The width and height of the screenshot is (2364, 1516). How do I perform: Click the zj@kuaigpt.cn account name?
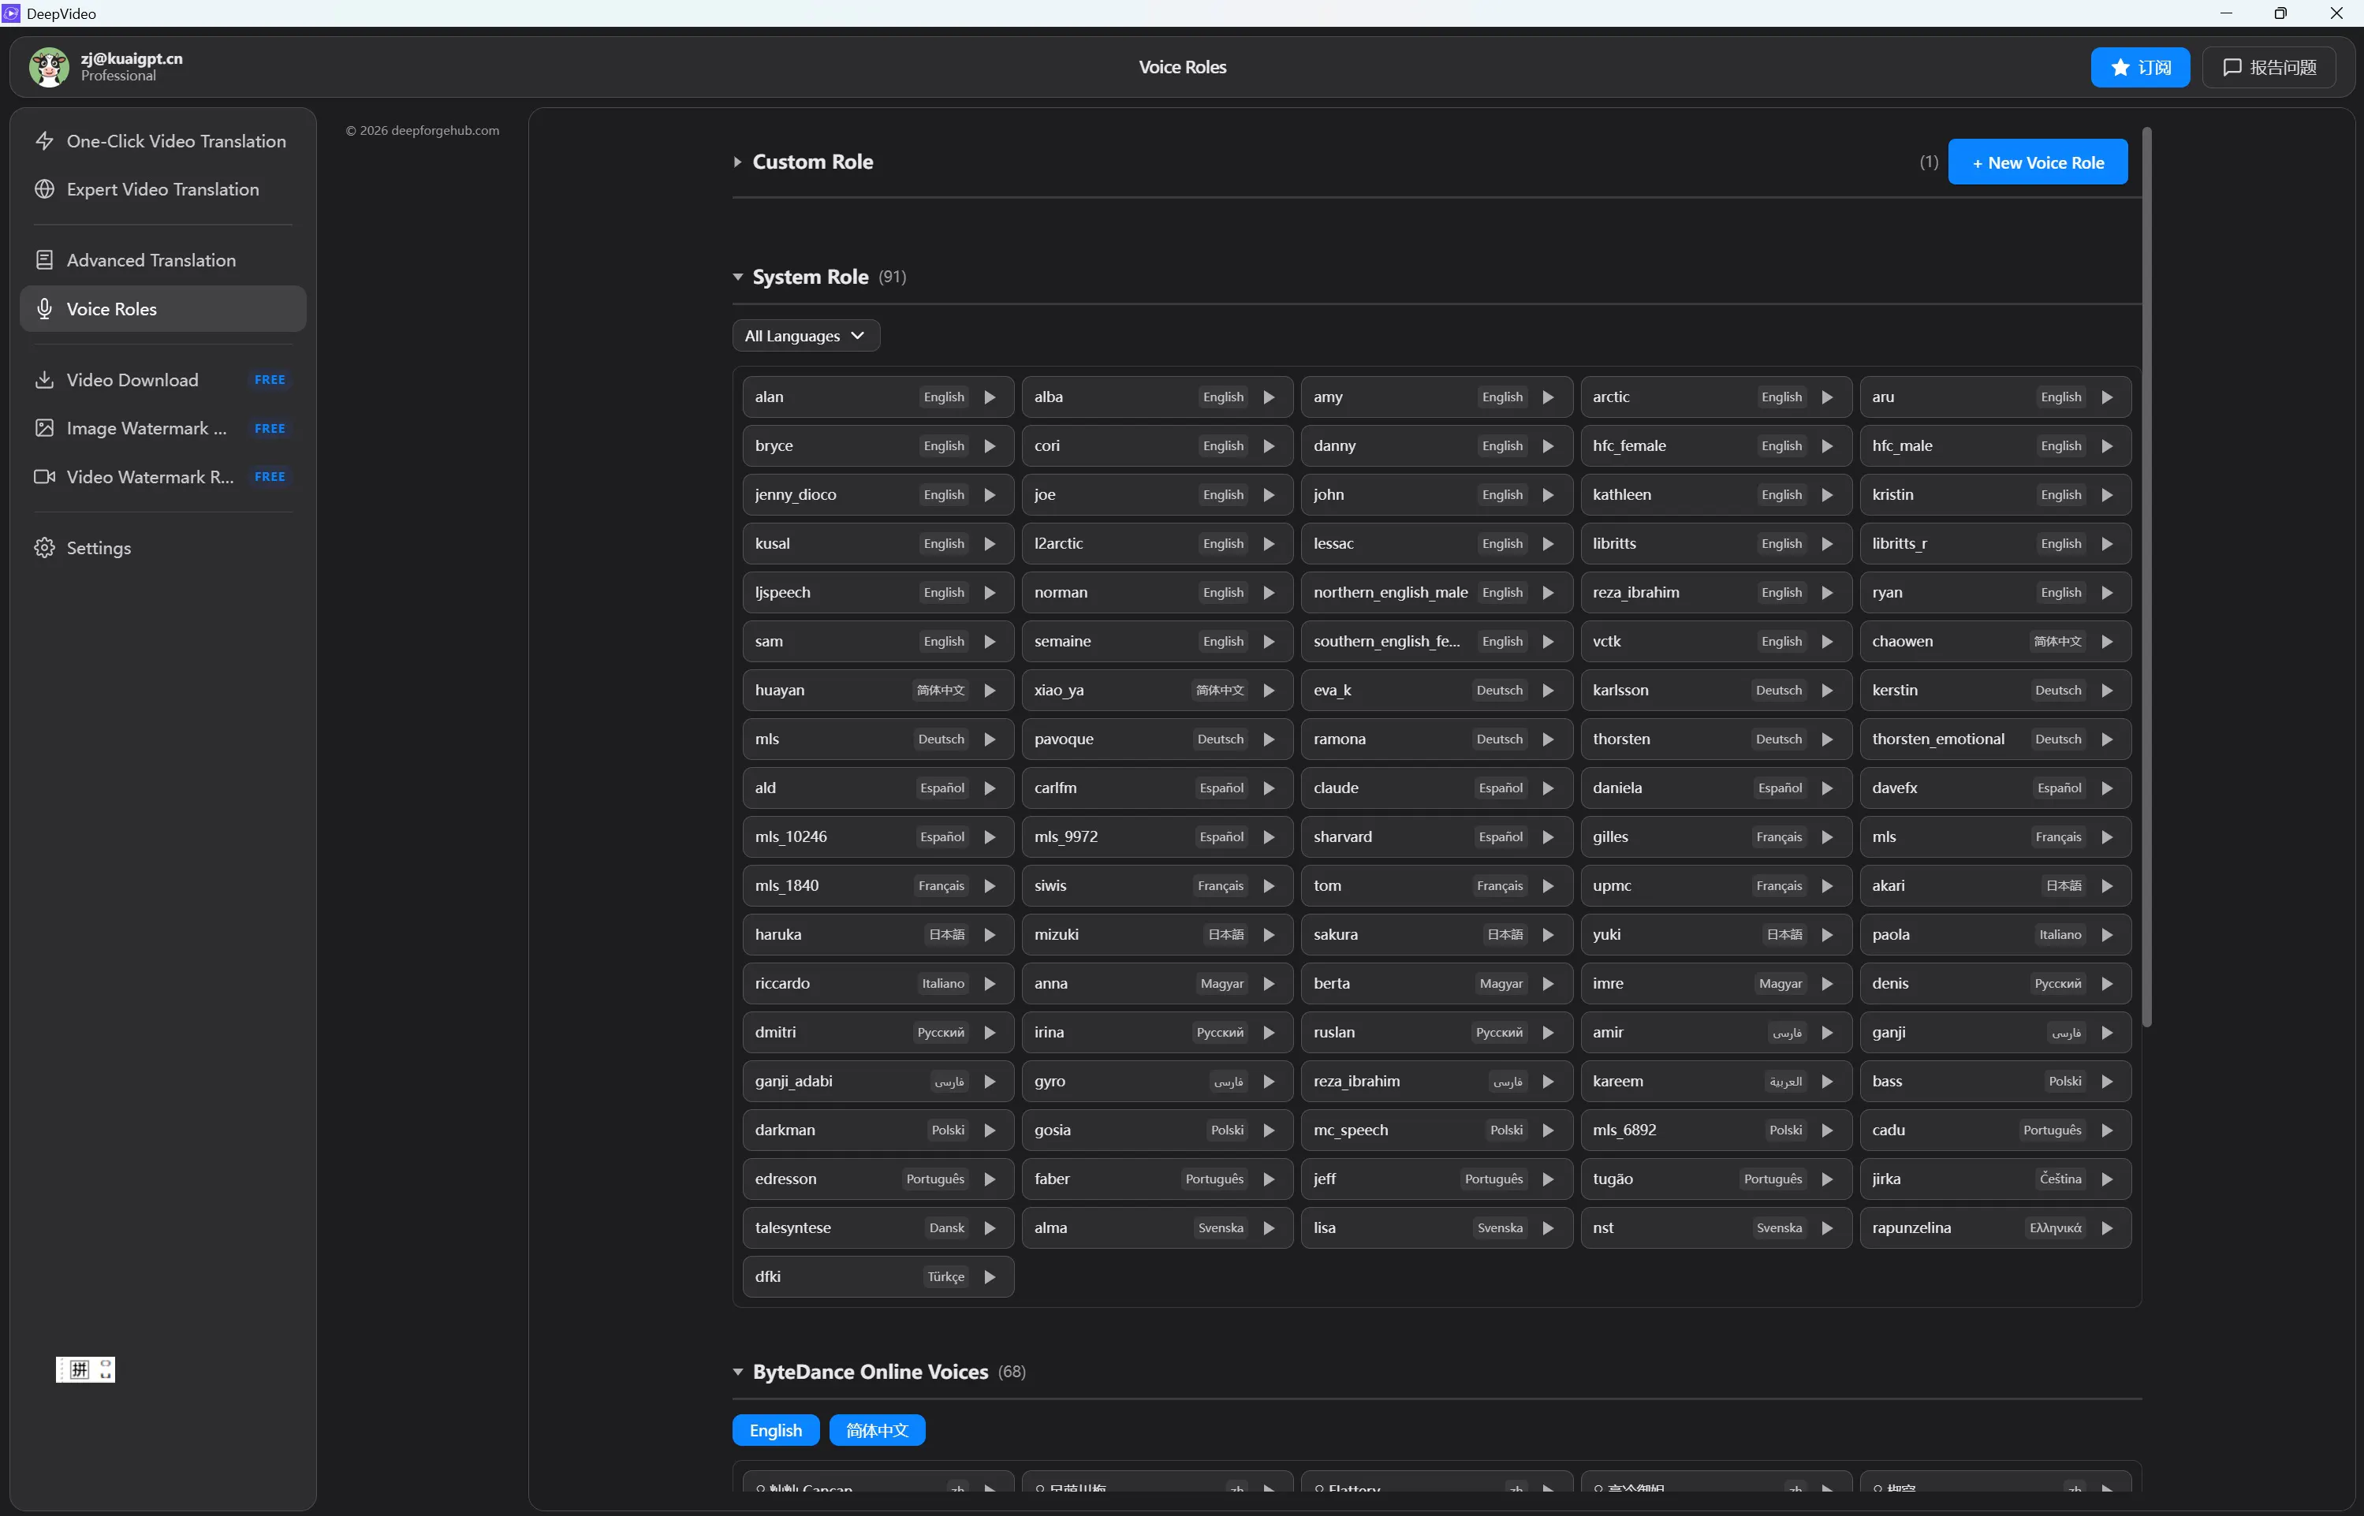pos(132,58)
